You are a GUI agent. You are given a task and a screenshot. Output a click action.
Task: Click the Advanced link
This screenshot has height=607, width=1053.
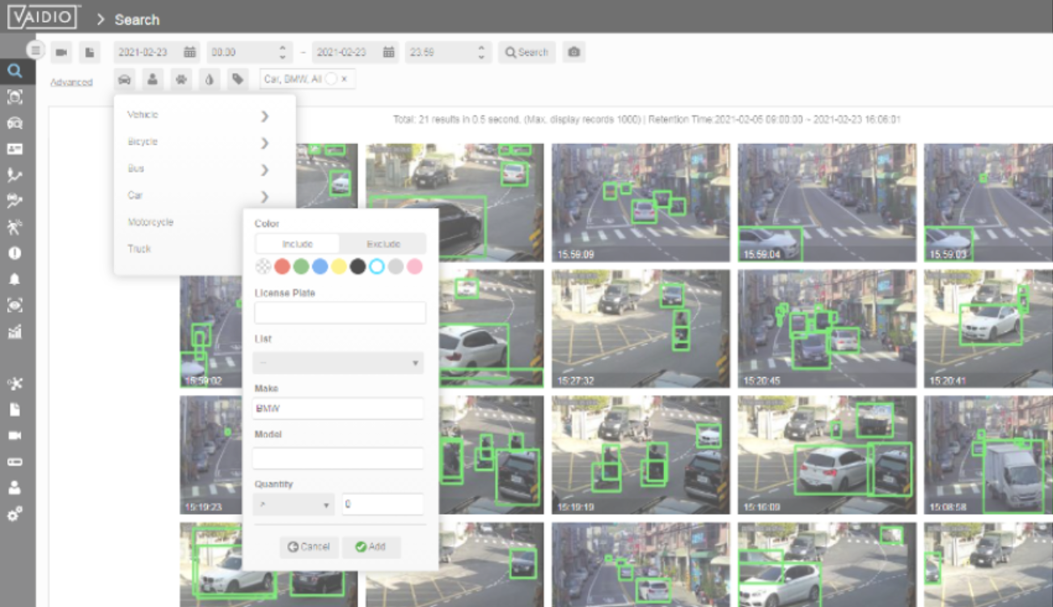pyautogui.click(x=71, y=83)
